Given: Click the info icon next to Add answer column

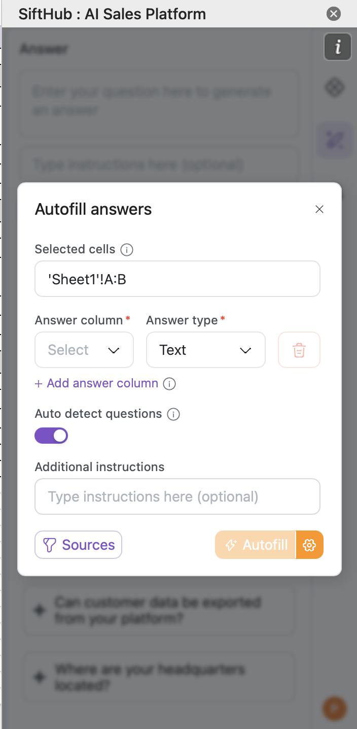Looking at the screenshot, I should [169, 384].
